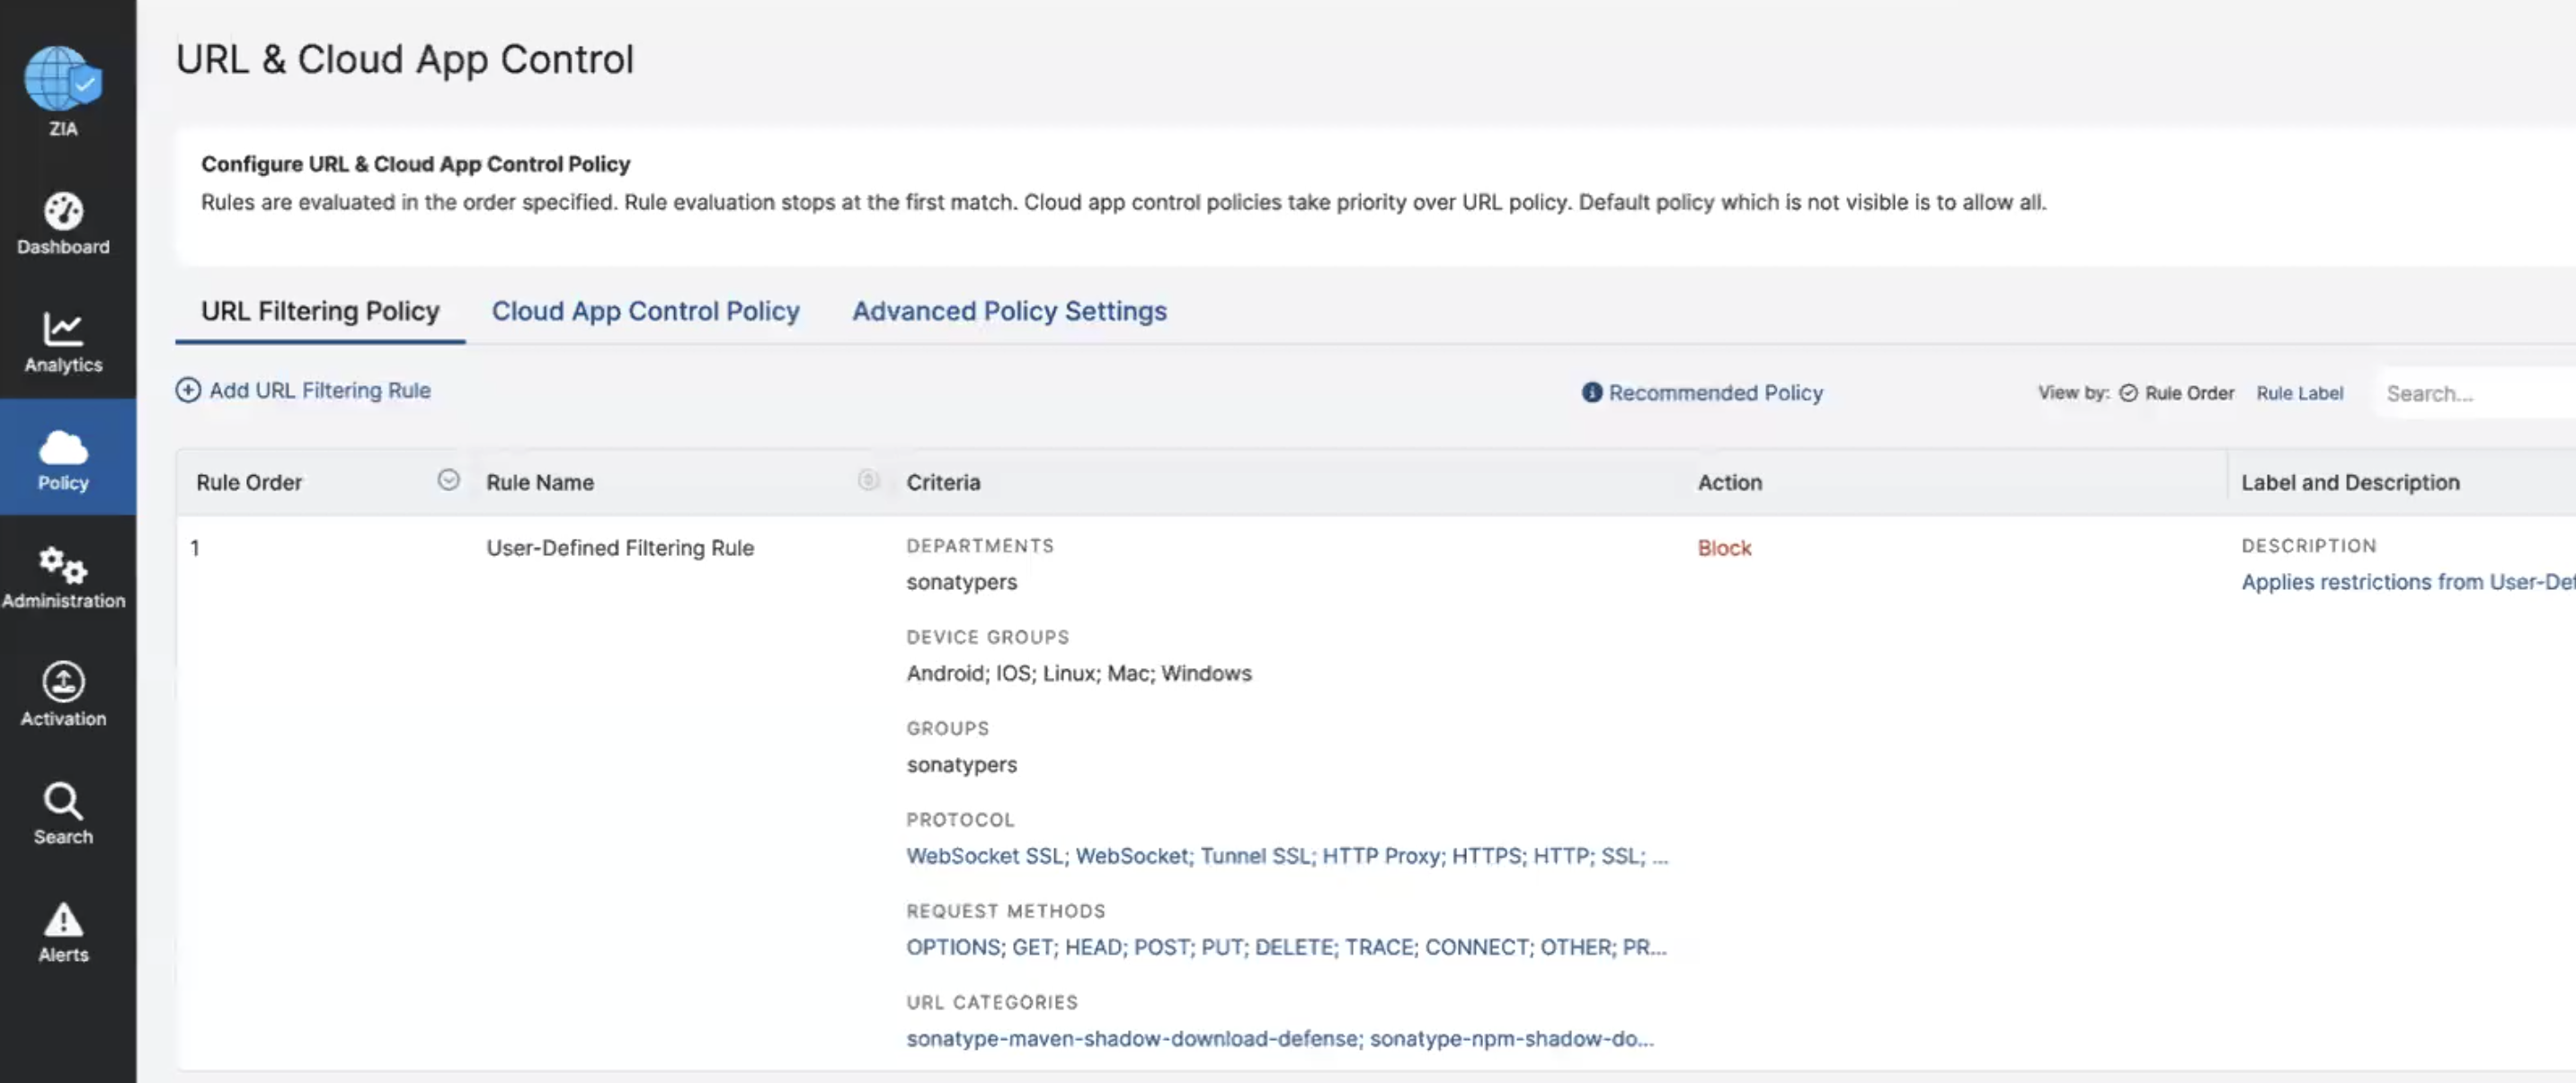This screenshot has width=2576, height=1083.
Task: Open the Dashboard gauge icon
Action: pos(63,211)
